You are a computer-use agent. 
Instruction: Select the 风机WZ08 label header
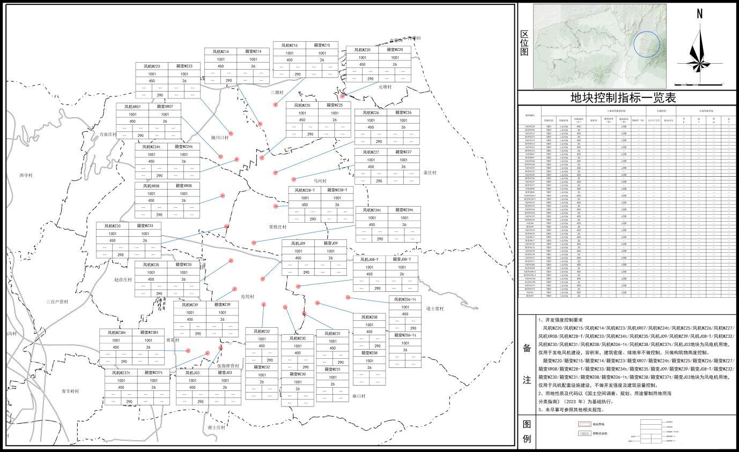click(369, 318)
